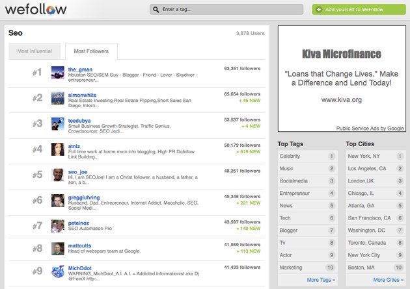Switch to Most Influential tab

click(34, 51)
